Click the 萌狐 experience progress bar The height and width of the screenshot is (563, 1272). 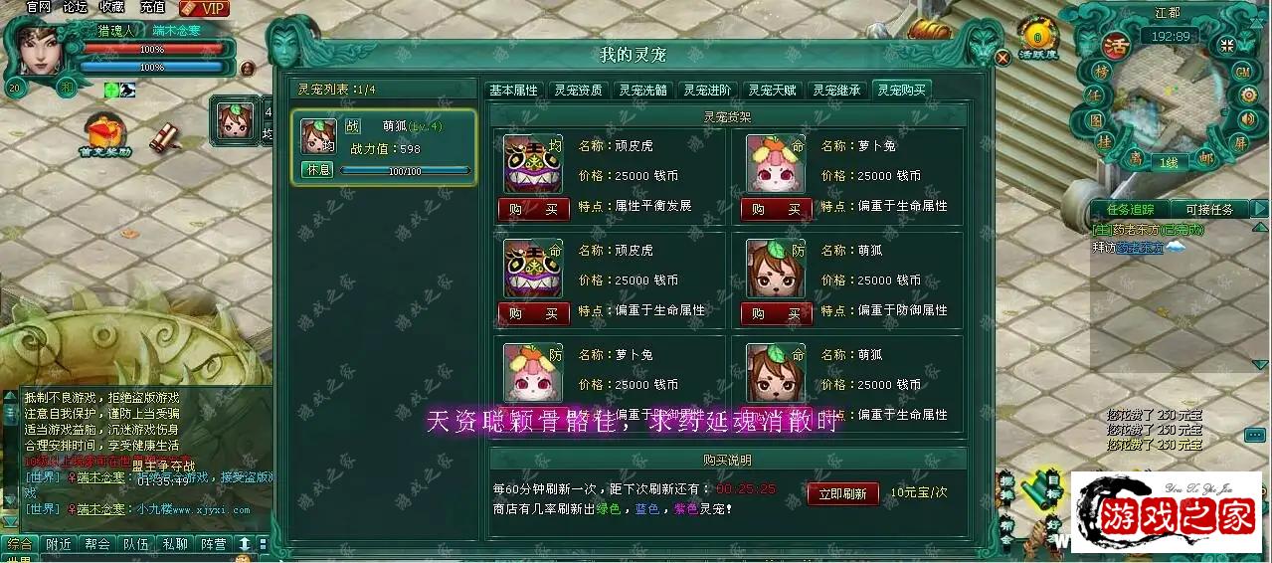[405, 171]
